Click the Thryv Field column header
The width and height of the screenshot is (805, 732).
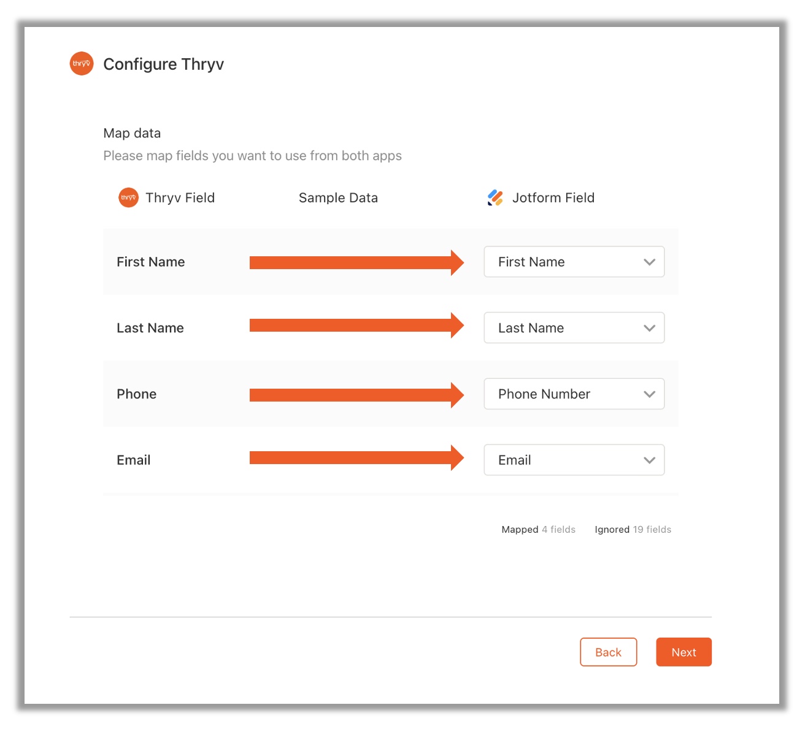180,198
